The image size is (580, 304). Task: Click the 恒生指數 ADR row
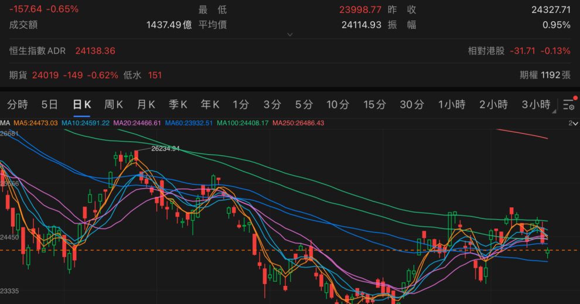point(63,51)
